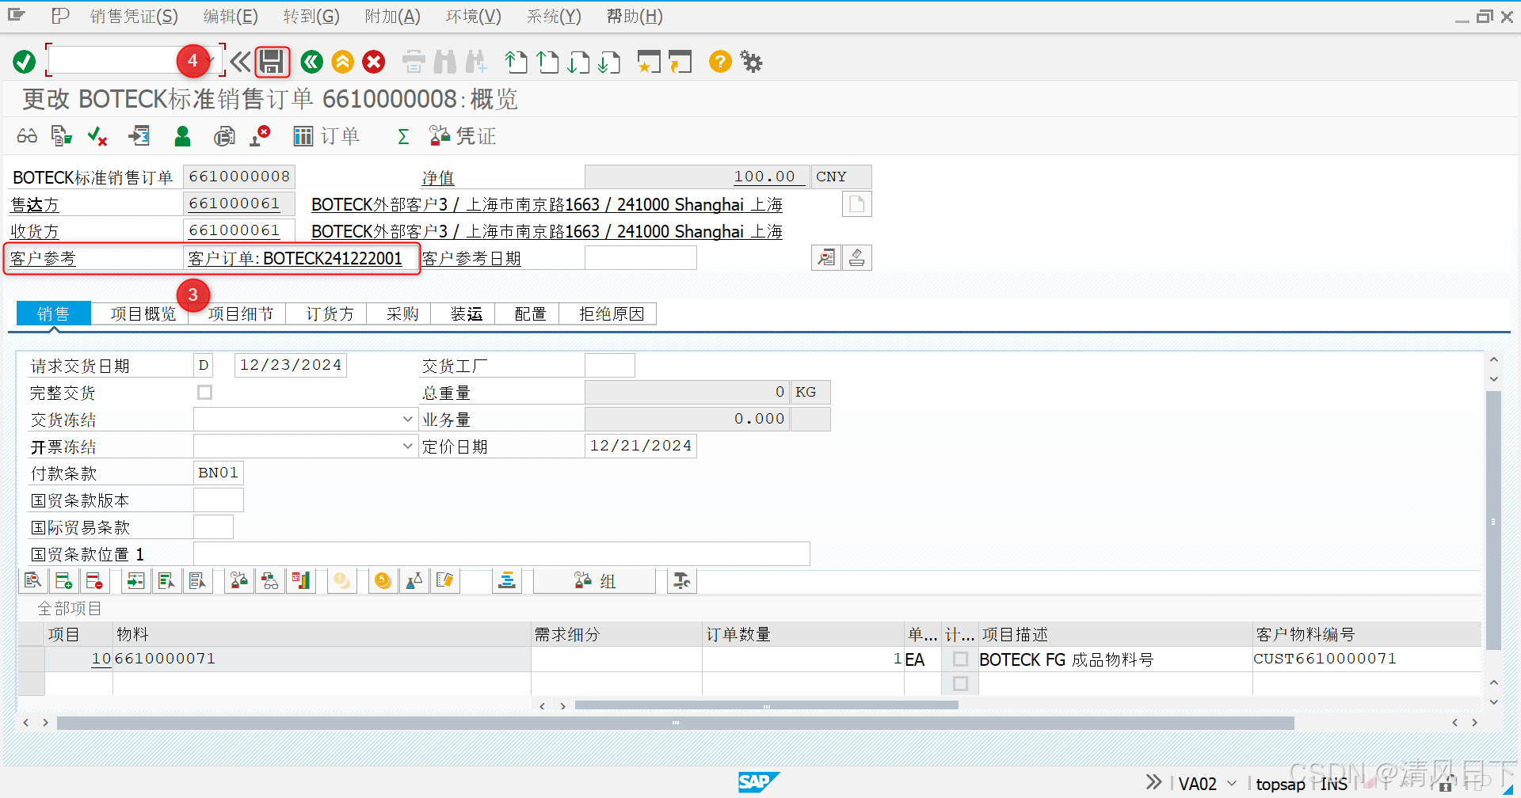This screenshot has height=798, width=1521.
Task: Click the 付款条款 field BN01
Action: (219, 473)
